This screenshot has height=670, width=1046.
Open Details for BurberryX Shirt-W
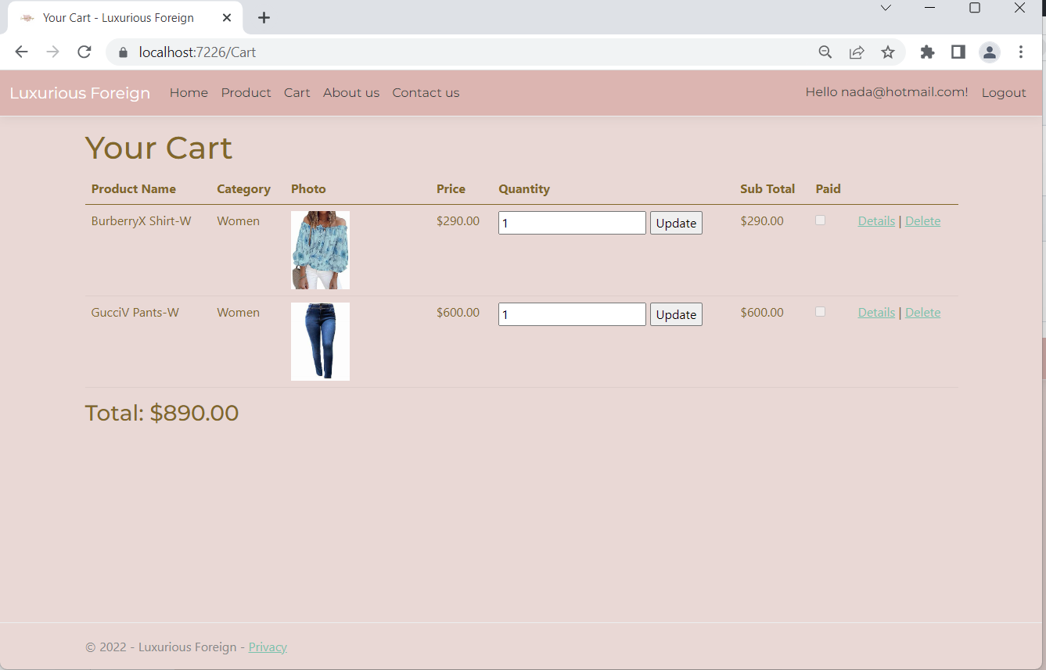pos(875,220)
